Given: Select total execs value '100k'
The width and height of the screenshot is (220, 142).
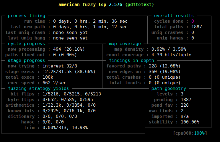Looking at the screenshot, I should pos(48,77).
